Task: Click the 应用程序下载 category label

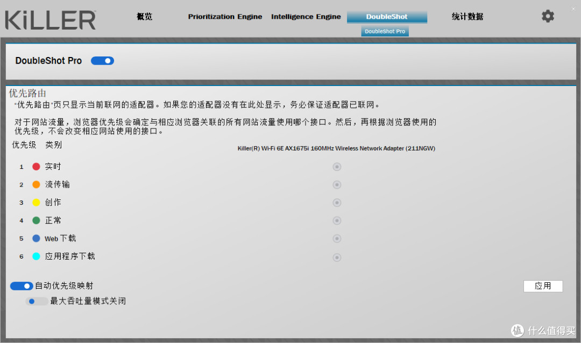Action: 70,256
